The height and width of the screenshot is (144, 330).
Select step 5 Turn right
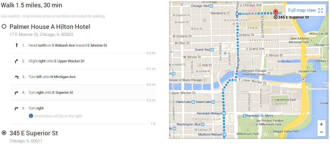click(36, 108)
